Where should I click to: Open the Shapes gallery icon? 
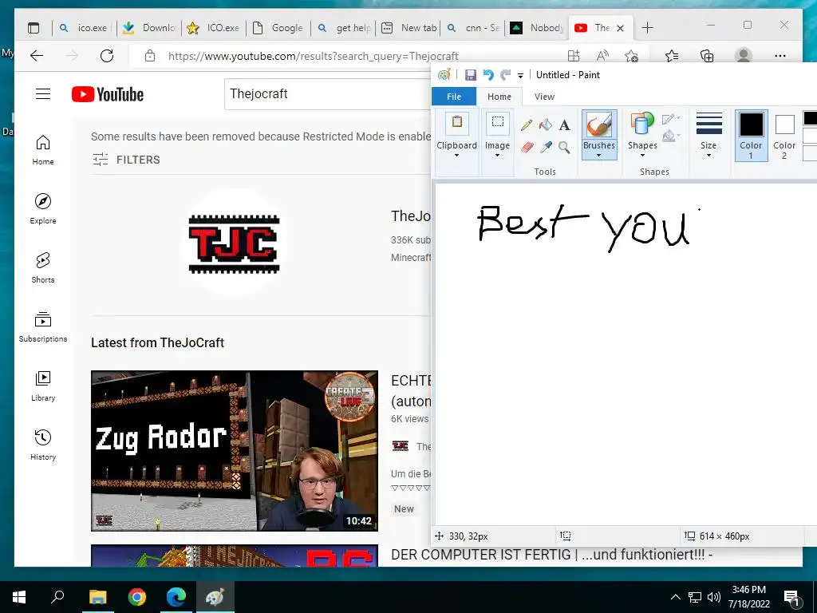(x=642, y=124)
